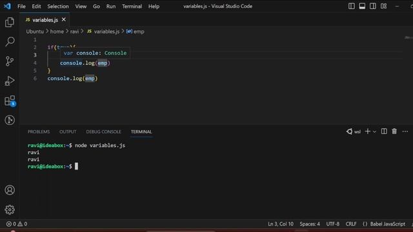Screen dimensions: 413x232
Task: Open the Edit menu
Action: tap(36, 6)
